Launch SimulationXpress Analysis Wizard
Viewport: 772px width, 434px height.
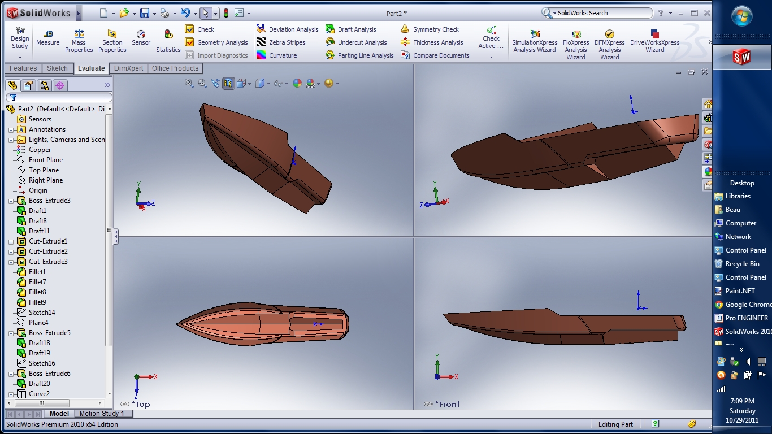(535, 42)
